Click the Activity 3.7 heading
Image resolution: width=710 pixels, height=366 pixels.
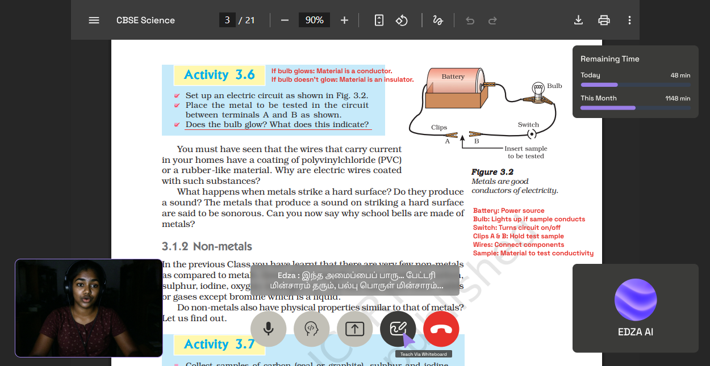pyautogui.click(x=219, y=344)
